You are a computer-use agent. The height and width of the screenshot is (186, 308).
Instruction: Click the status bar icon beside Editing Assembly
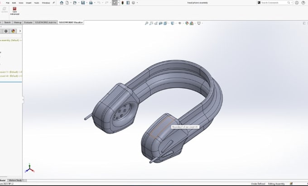pos(291,184)
